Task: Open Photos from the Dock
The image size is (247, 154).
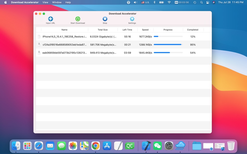Action: 73,146
